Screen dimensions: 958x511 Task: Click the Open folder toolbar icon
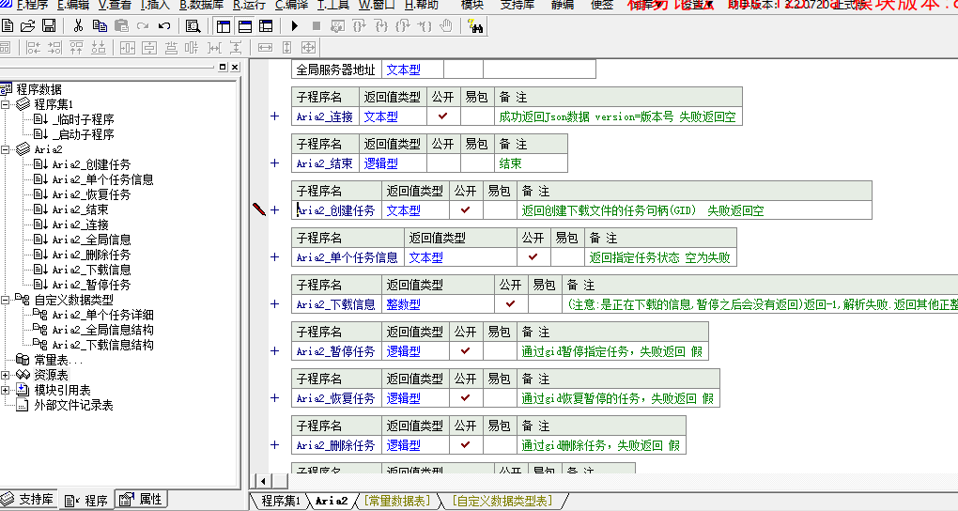[x=28, y=26]
